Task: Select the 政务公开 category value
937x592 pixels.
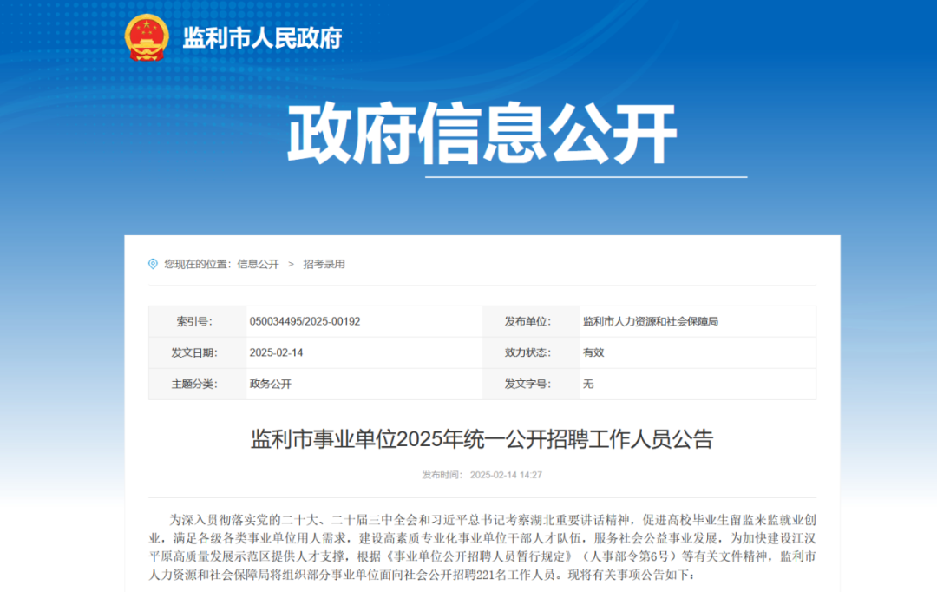Action: pos(270,384)
